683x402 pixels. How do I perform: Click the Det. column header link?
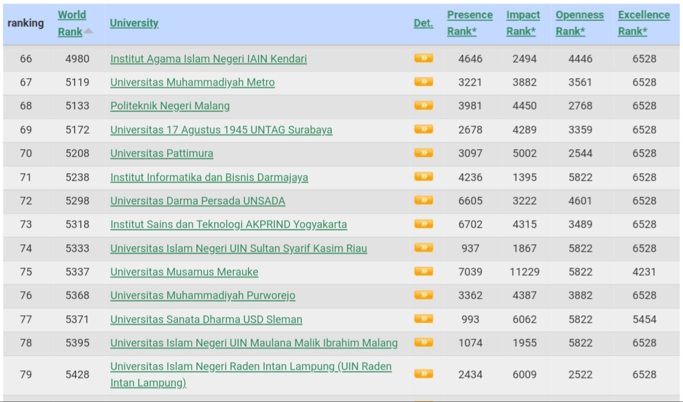tap(423, 23)
